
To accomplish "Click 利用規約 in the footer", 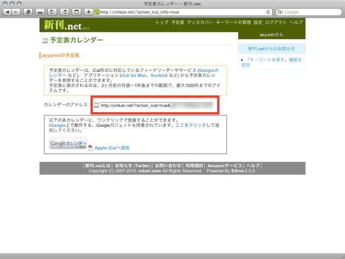I will click(194, 166).
